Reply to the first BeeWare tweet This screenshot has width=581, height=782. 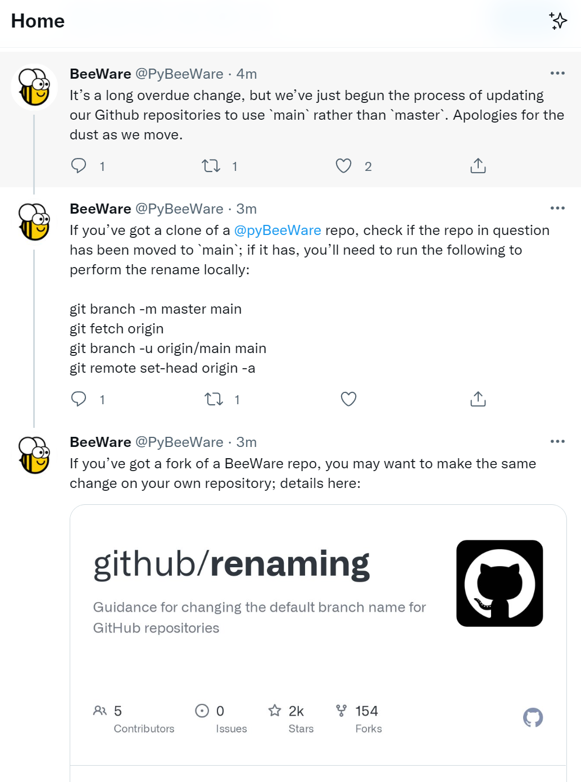pos(79,165)
